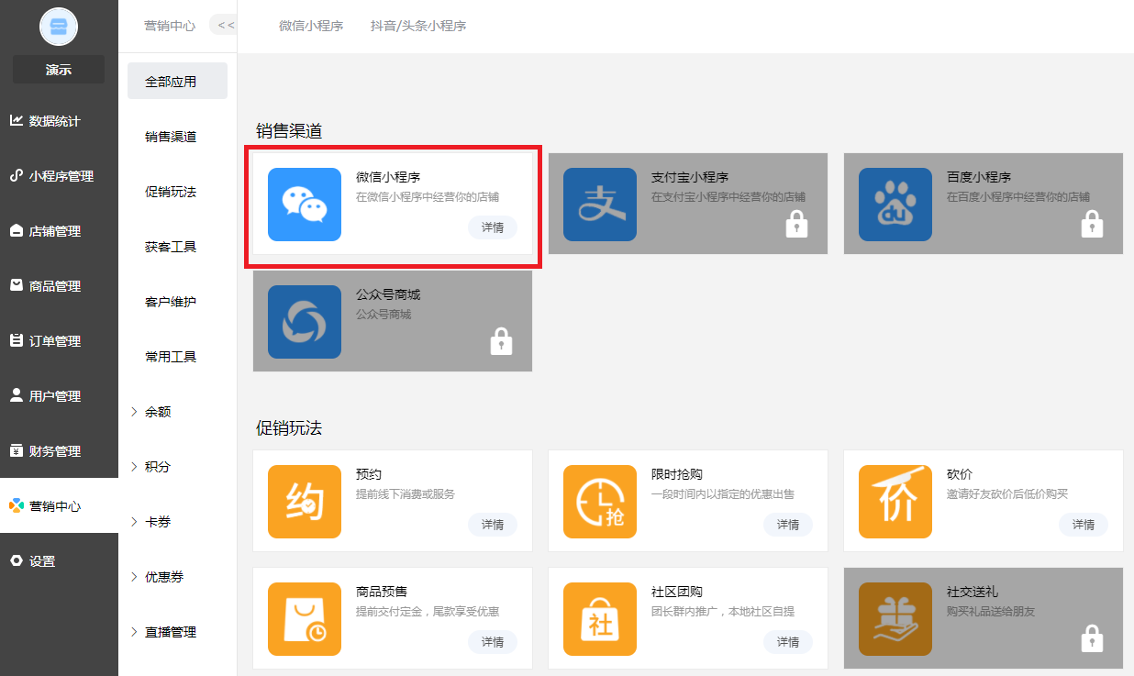Click the 社区团购 shop icon

click(x=600, y=619)
